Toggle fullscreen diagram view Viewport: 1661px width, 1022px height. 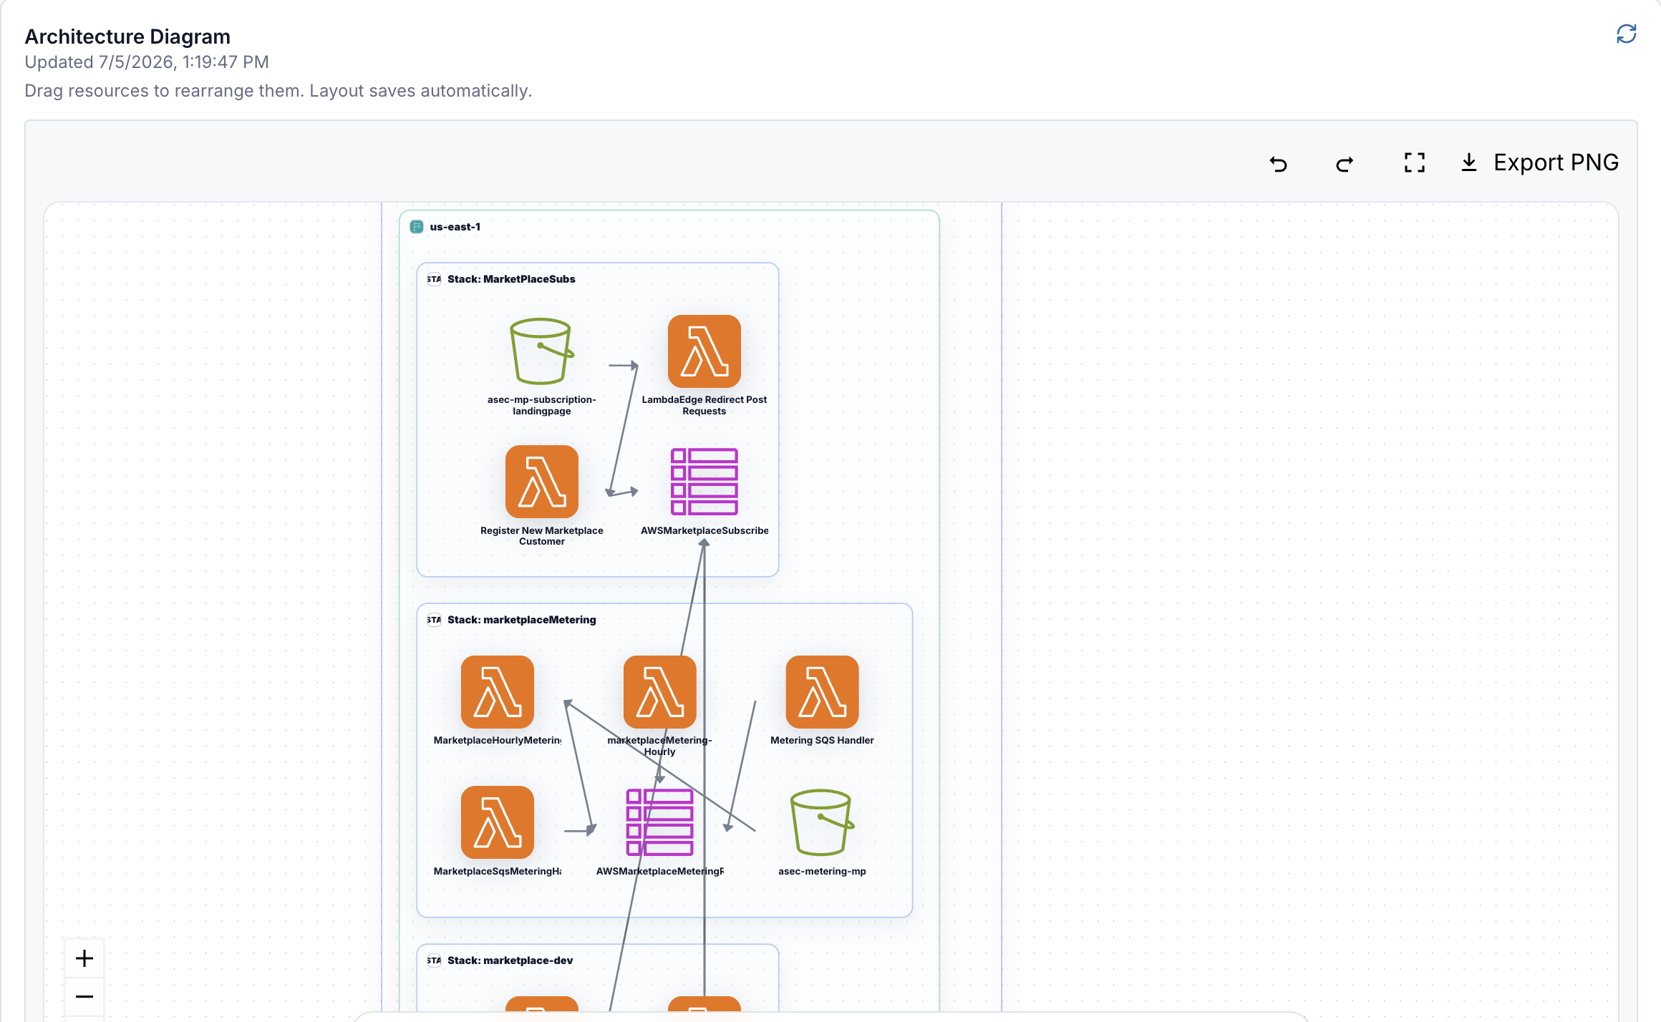[1414, 162]
